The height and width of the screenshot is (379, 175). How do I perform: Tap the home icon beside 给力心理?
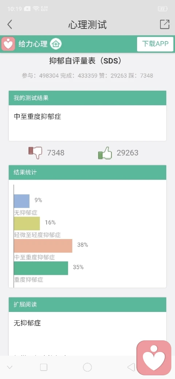click(56, 44)
